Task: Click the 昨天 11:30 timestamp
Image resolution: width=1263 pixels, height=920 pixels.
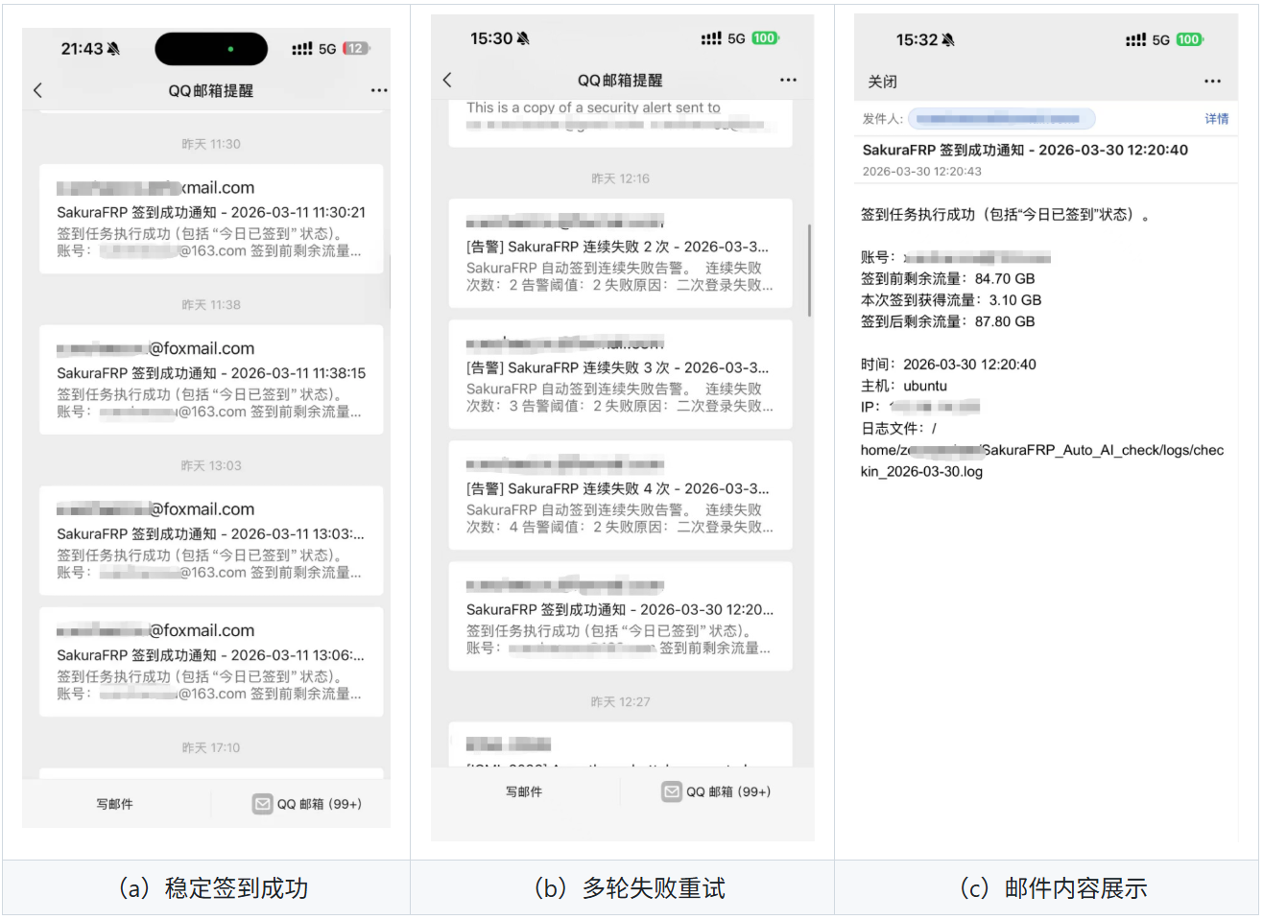Action: [211, 144]
